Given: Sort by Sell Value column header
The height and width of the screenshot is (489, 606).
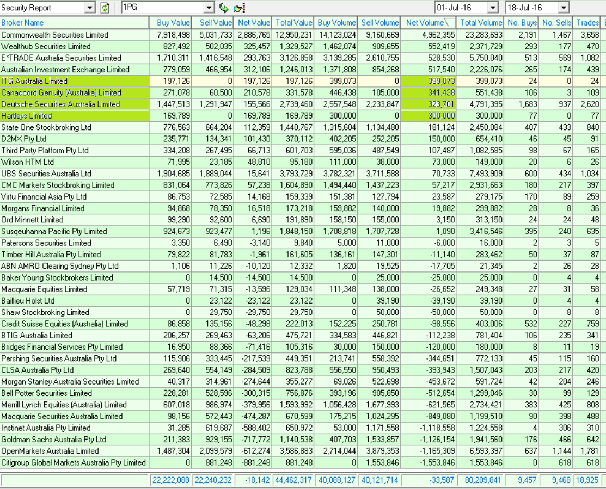Looking at the screenshot, I should [212, 23].
